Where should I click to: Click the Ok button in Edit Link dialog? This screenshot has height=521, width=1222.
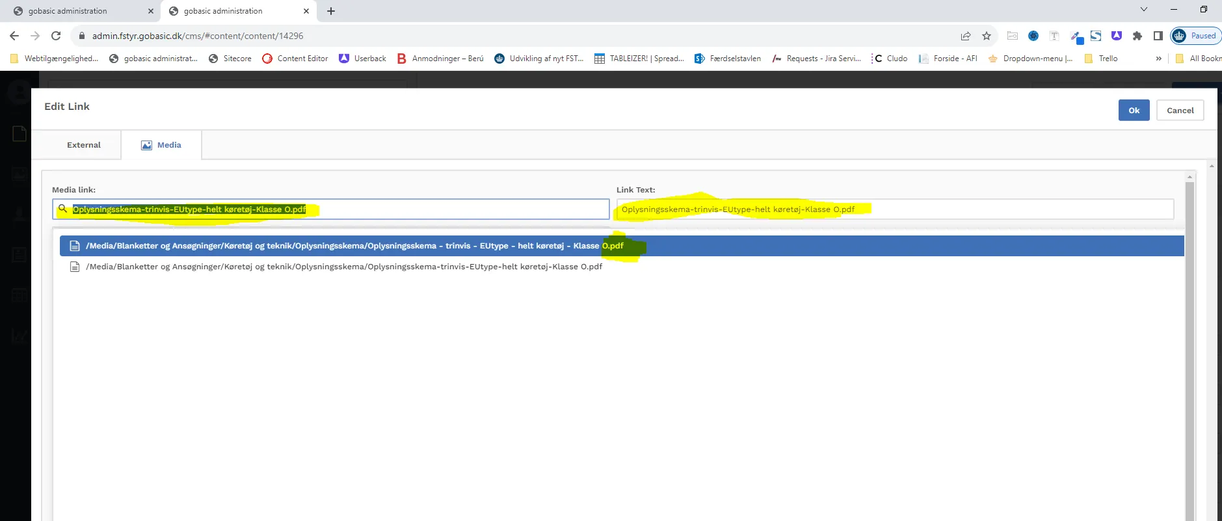pos(1134,111)
